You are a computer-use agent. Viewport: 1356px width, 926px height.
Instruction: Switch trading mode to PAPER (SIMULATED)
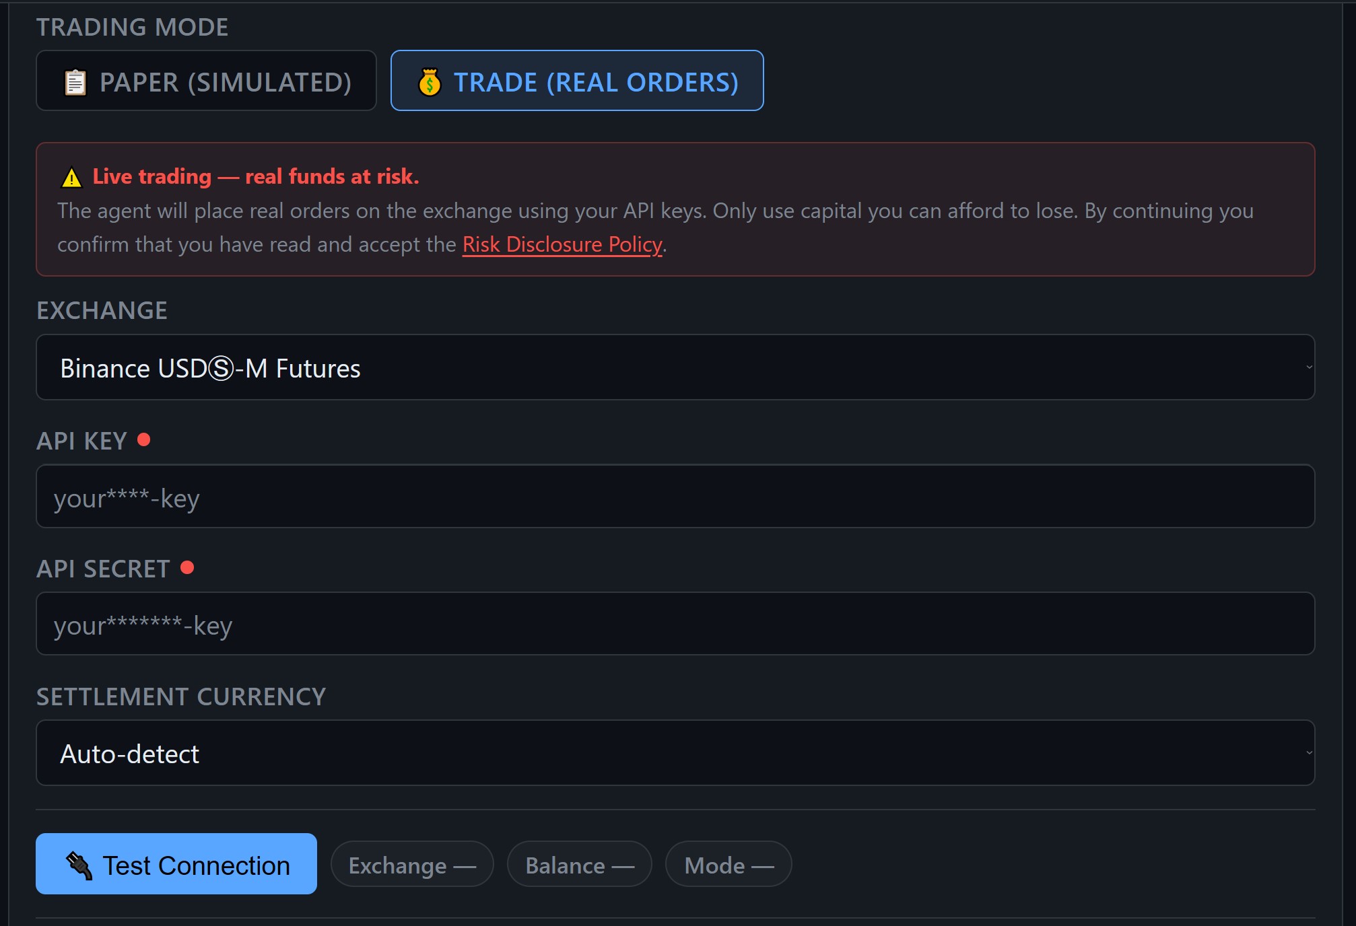(x=206, y=81)
